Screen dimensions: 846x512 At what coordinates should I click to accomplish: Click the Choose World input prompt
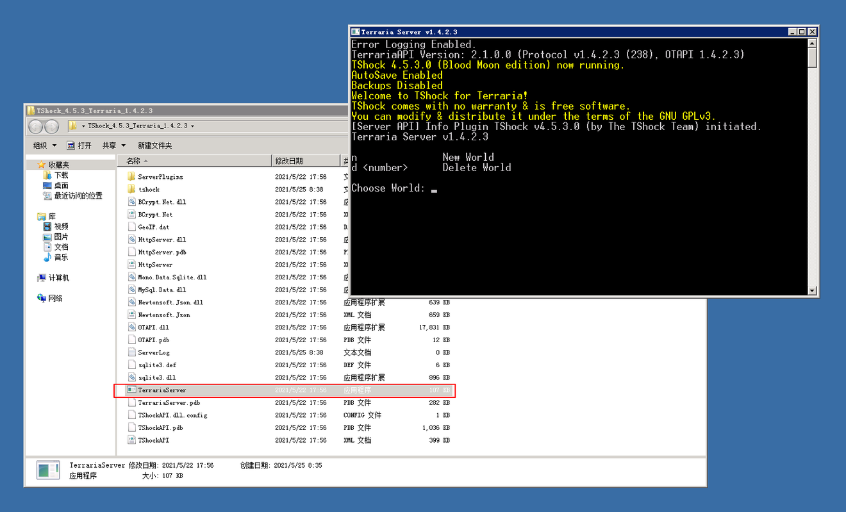point(394,188)
